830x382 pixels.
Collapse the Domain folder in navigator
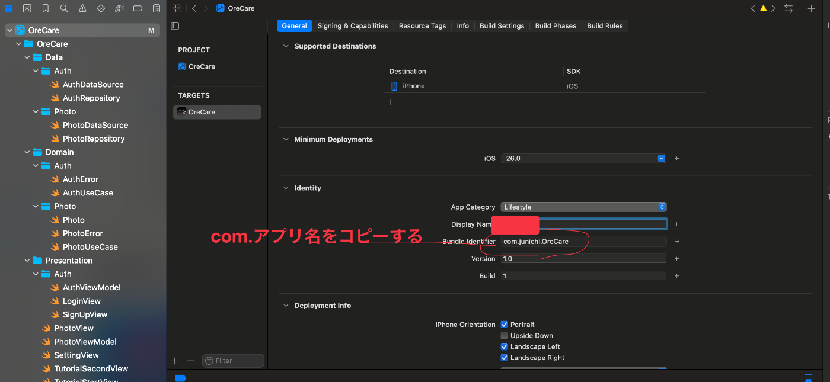coord(27,152)
